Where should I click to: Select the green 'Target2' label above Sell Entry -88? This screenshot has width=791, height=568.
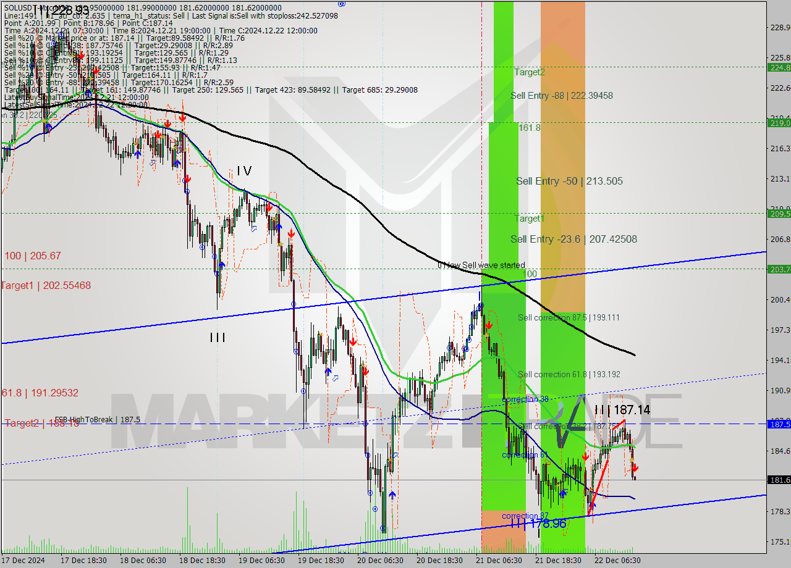tap(530, 72)
